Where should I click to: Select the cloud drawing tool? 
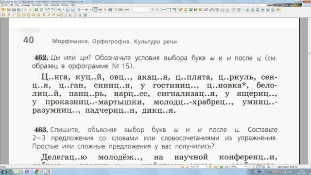tap(3, 15)
